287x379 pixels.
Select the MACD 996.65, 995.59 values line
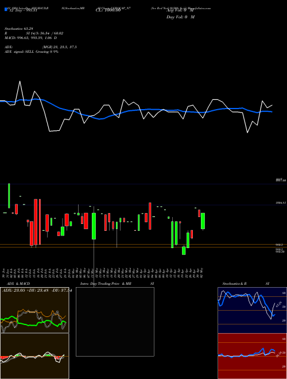pos(30,38)
